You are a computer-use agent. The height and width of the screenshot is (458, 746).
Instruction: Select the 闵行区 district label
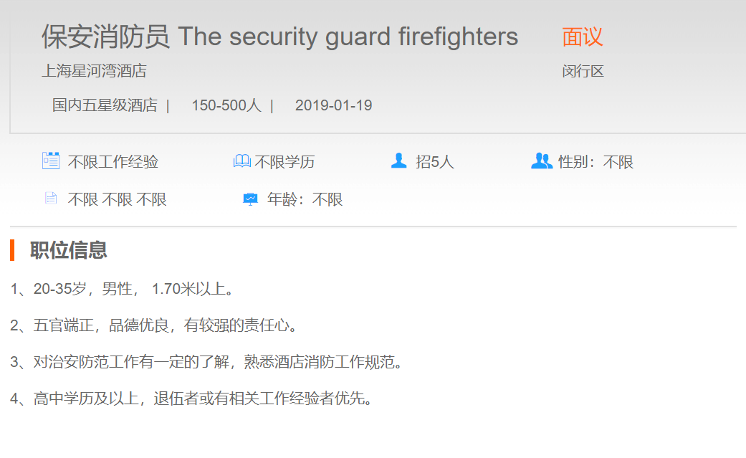click(583, 72)
